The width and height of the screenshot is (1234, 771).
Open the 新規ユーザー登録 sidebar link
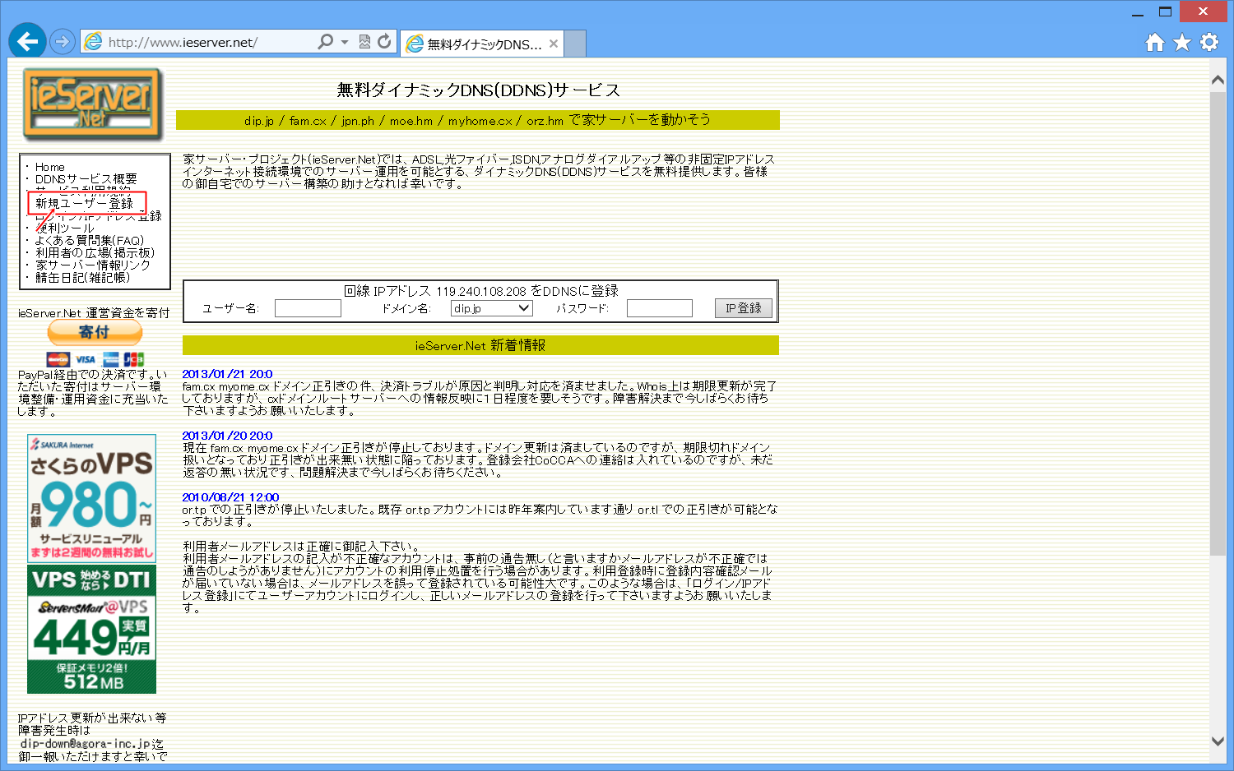[86, 202]
